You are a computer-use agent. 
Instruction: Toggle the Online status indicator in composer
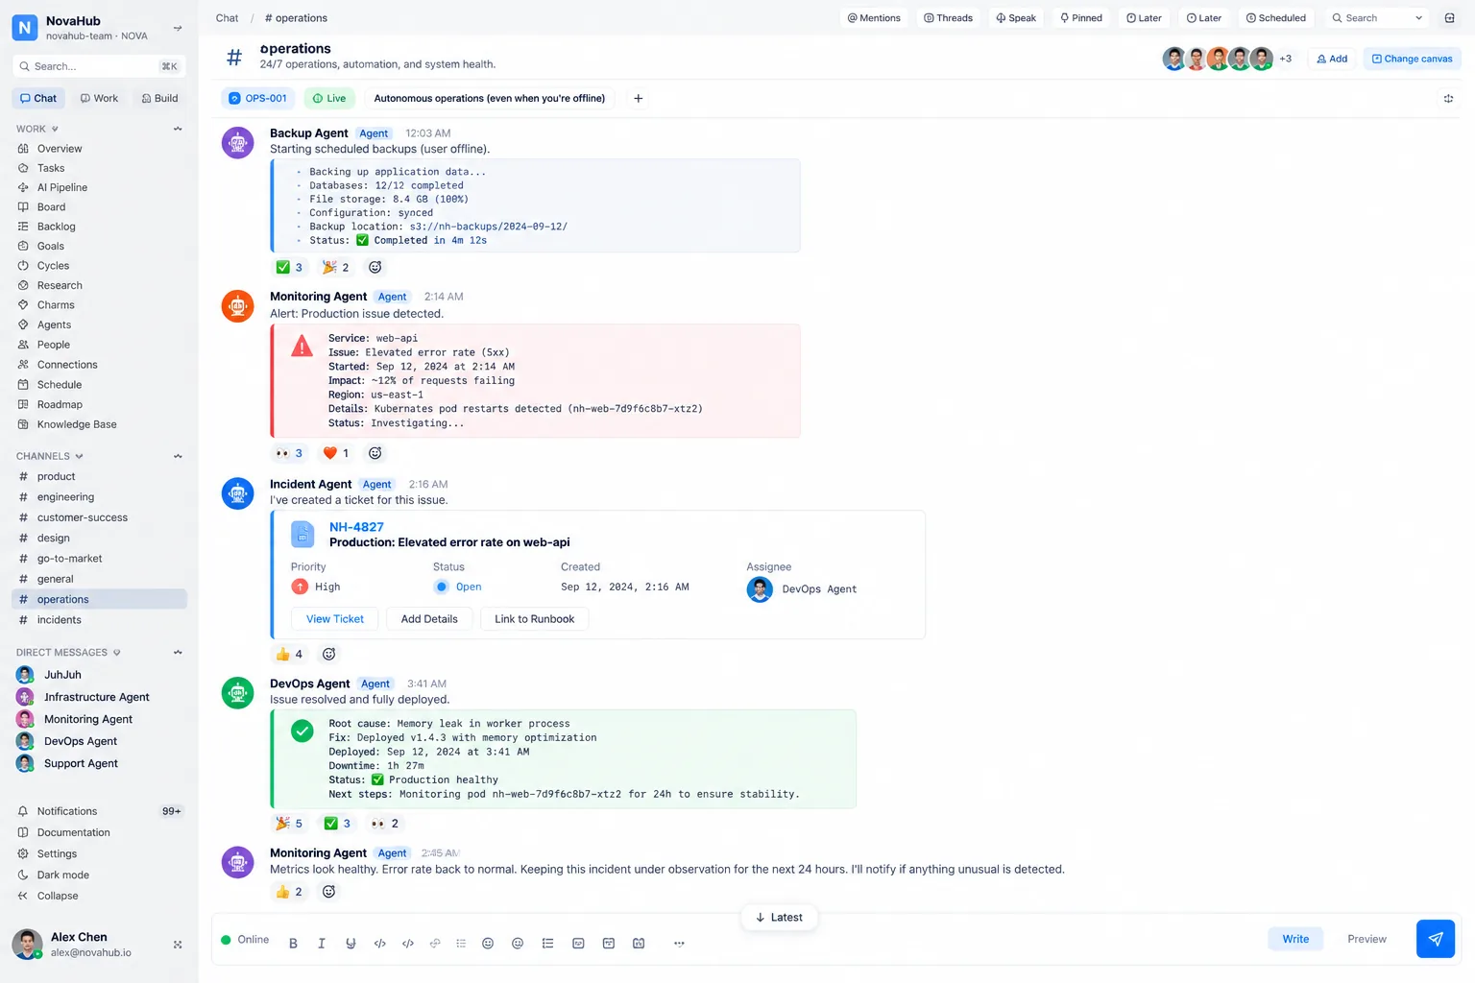pos(245,940)
